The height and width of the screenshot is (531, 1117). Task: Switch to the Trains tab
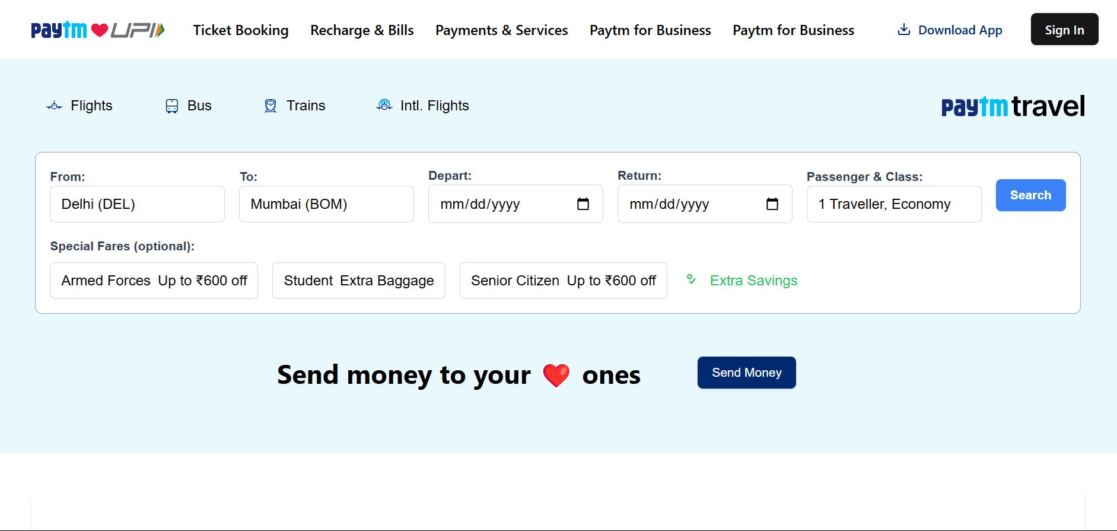(294, 106)
